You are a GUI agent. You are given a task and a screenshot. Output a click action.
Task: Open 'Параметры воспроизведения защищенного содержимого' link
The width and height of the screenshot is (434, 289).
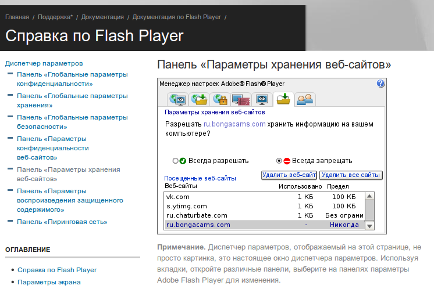(70, 200)
